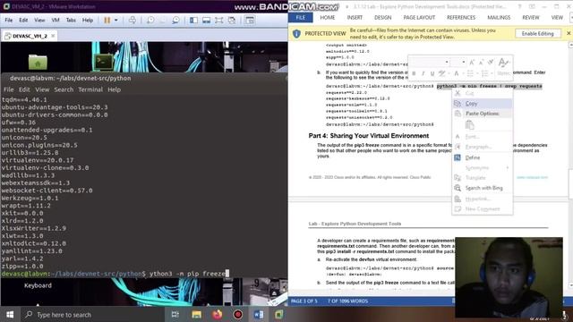
Task: Click the VMware thumbnail bar view icon
Action: pyautogui.click(x=207, y=21)
